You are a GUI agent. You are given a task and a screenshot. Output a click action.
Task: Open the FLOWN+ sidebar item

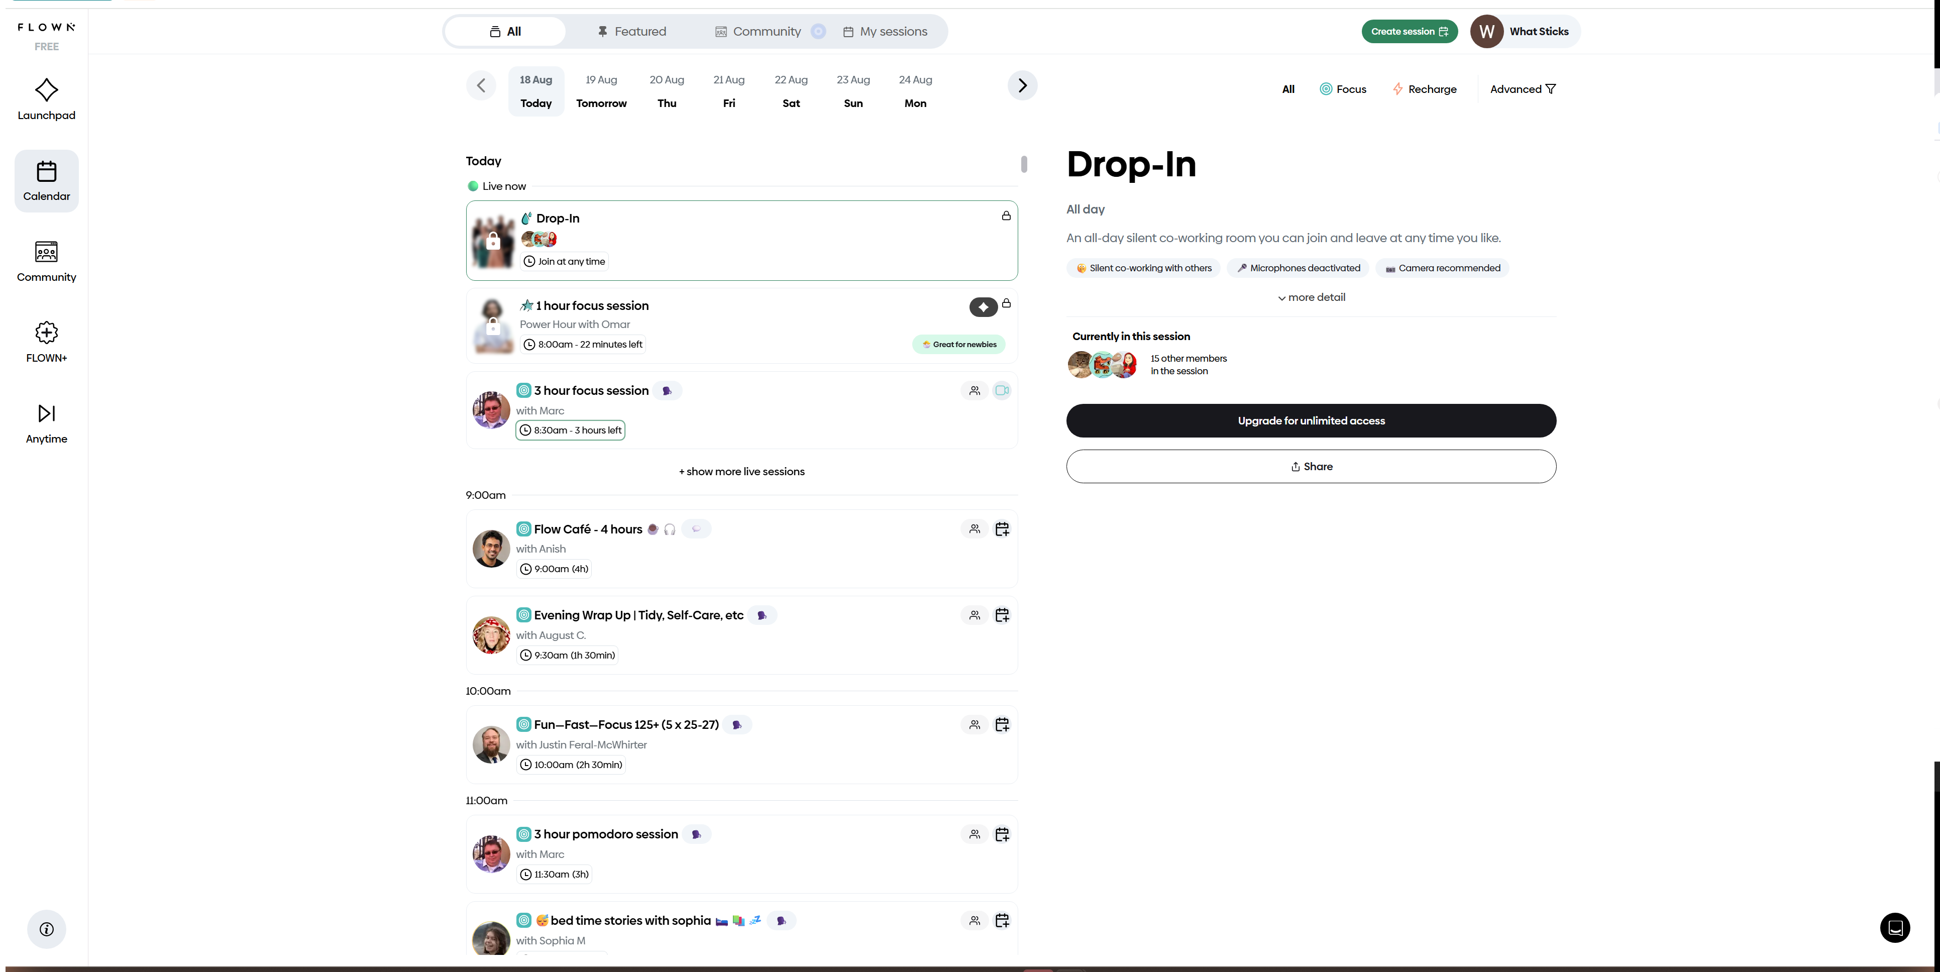pyautogui.click(x=46, y=343)
